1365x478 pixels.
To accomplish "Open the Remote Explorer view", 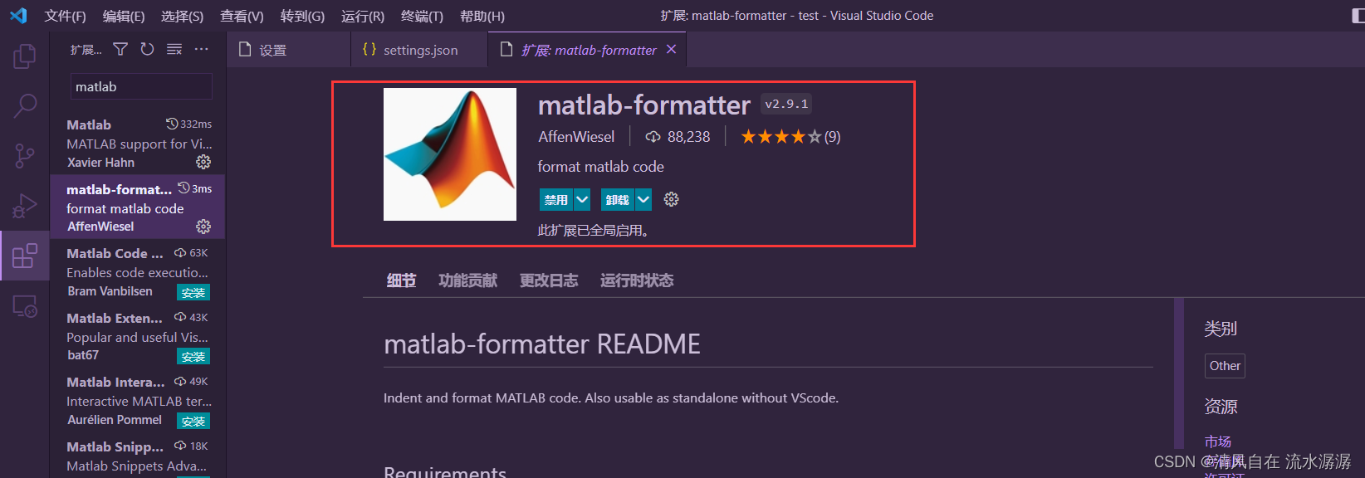I will [x=25, y=306].
